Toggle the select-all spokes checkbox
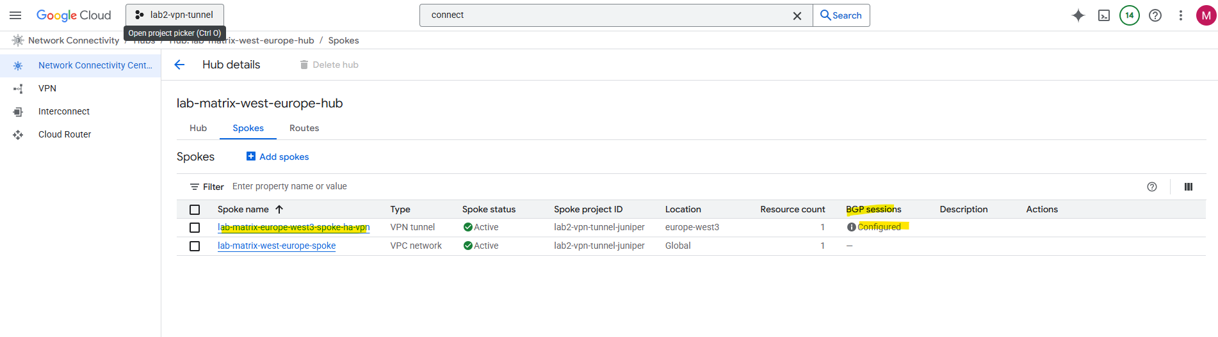The width and height of the screenshot is (1218, 337). tap(195, 210)
